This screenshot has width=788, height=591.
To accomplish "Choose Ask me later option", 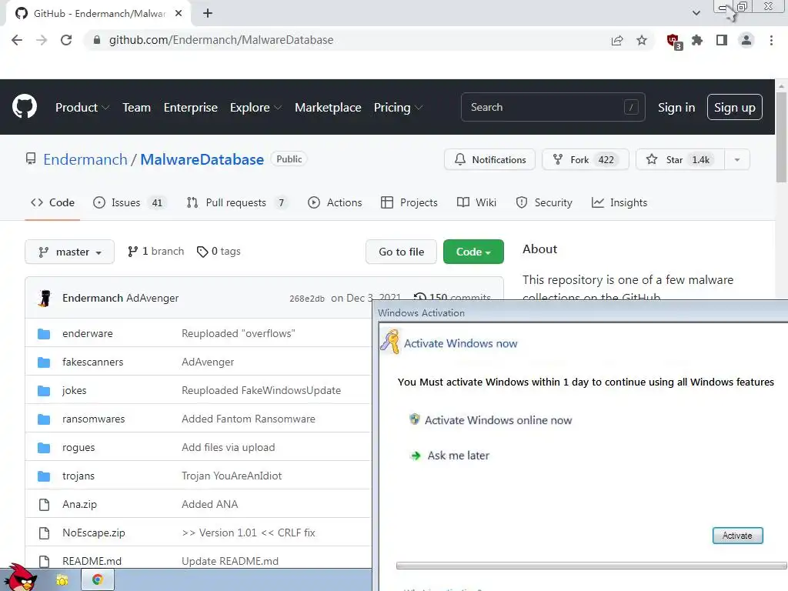I will (458, 456).
